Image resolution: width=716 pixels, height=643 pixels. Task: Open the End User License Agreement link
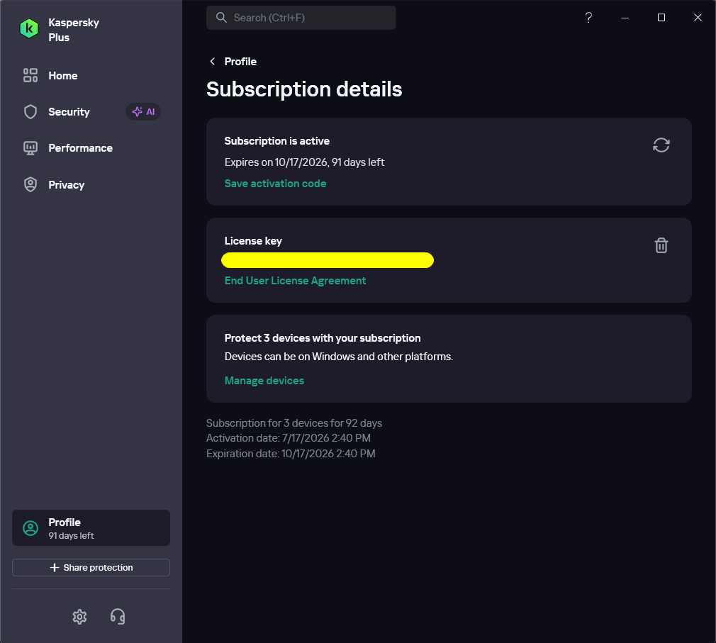[x=295, y=281]
